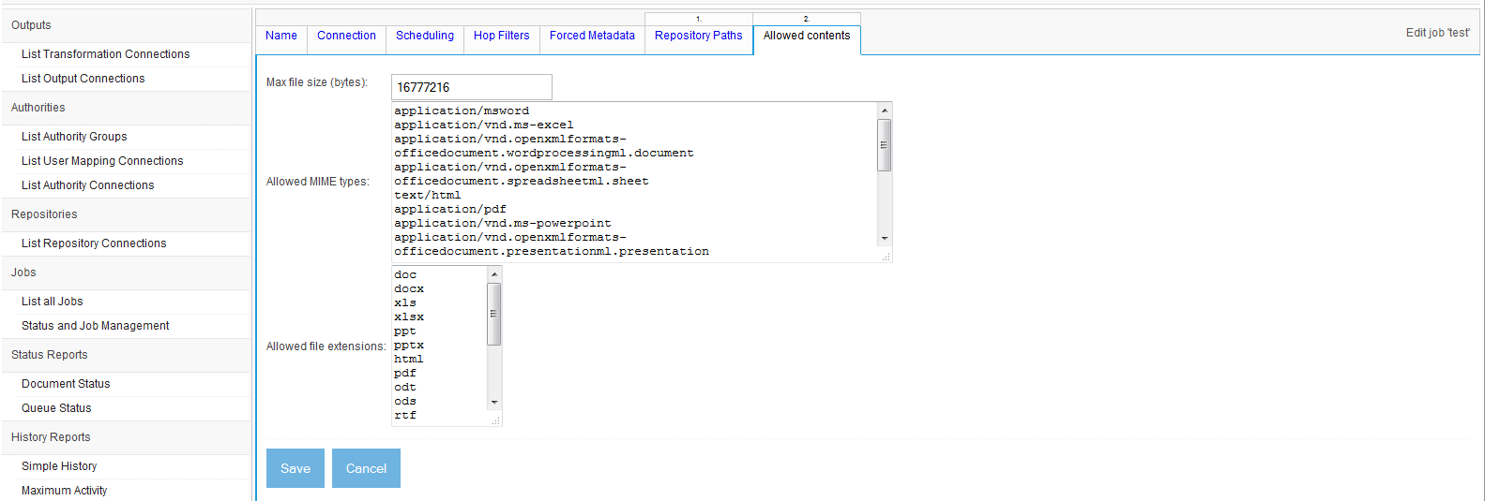
Task: Open List Output Connections link
Action: click(83, 79)
